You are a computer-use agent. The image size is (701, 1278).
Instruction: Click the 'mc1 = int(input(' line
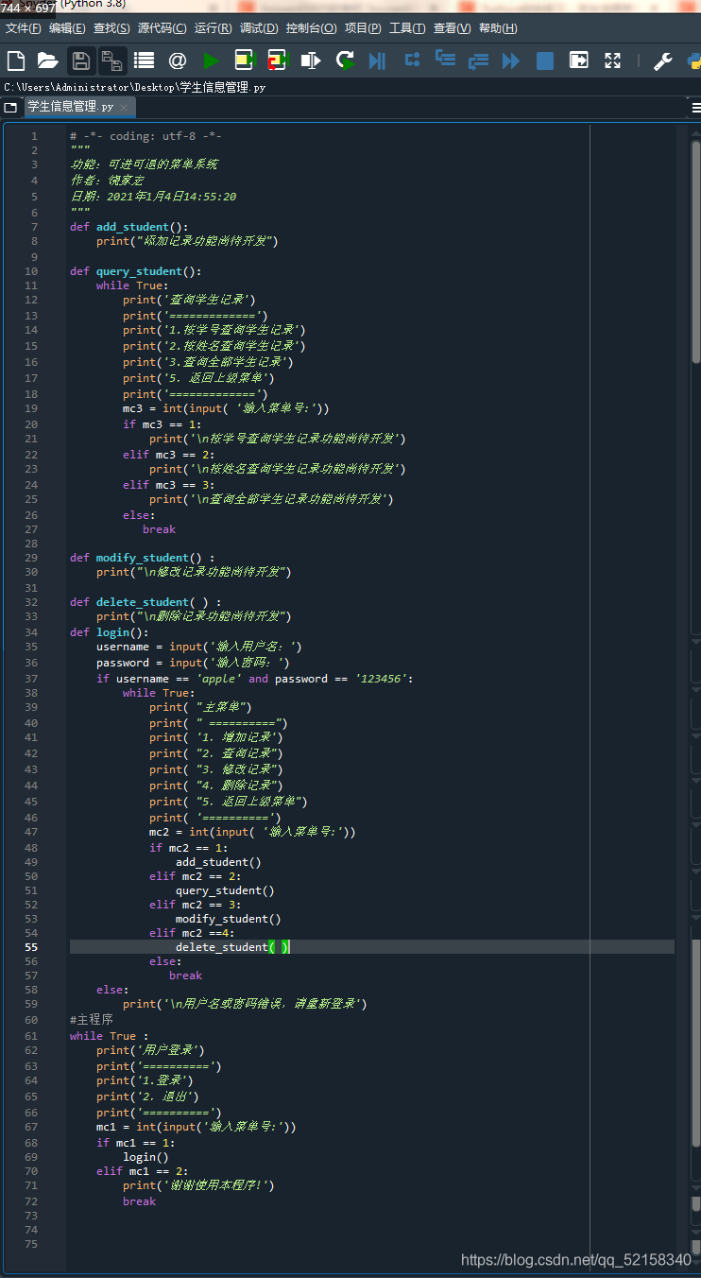coord(196,1127)
